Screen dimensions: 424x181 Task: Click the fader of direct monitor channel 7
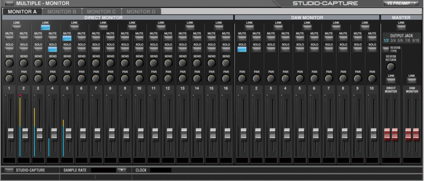tap(98, 134)
